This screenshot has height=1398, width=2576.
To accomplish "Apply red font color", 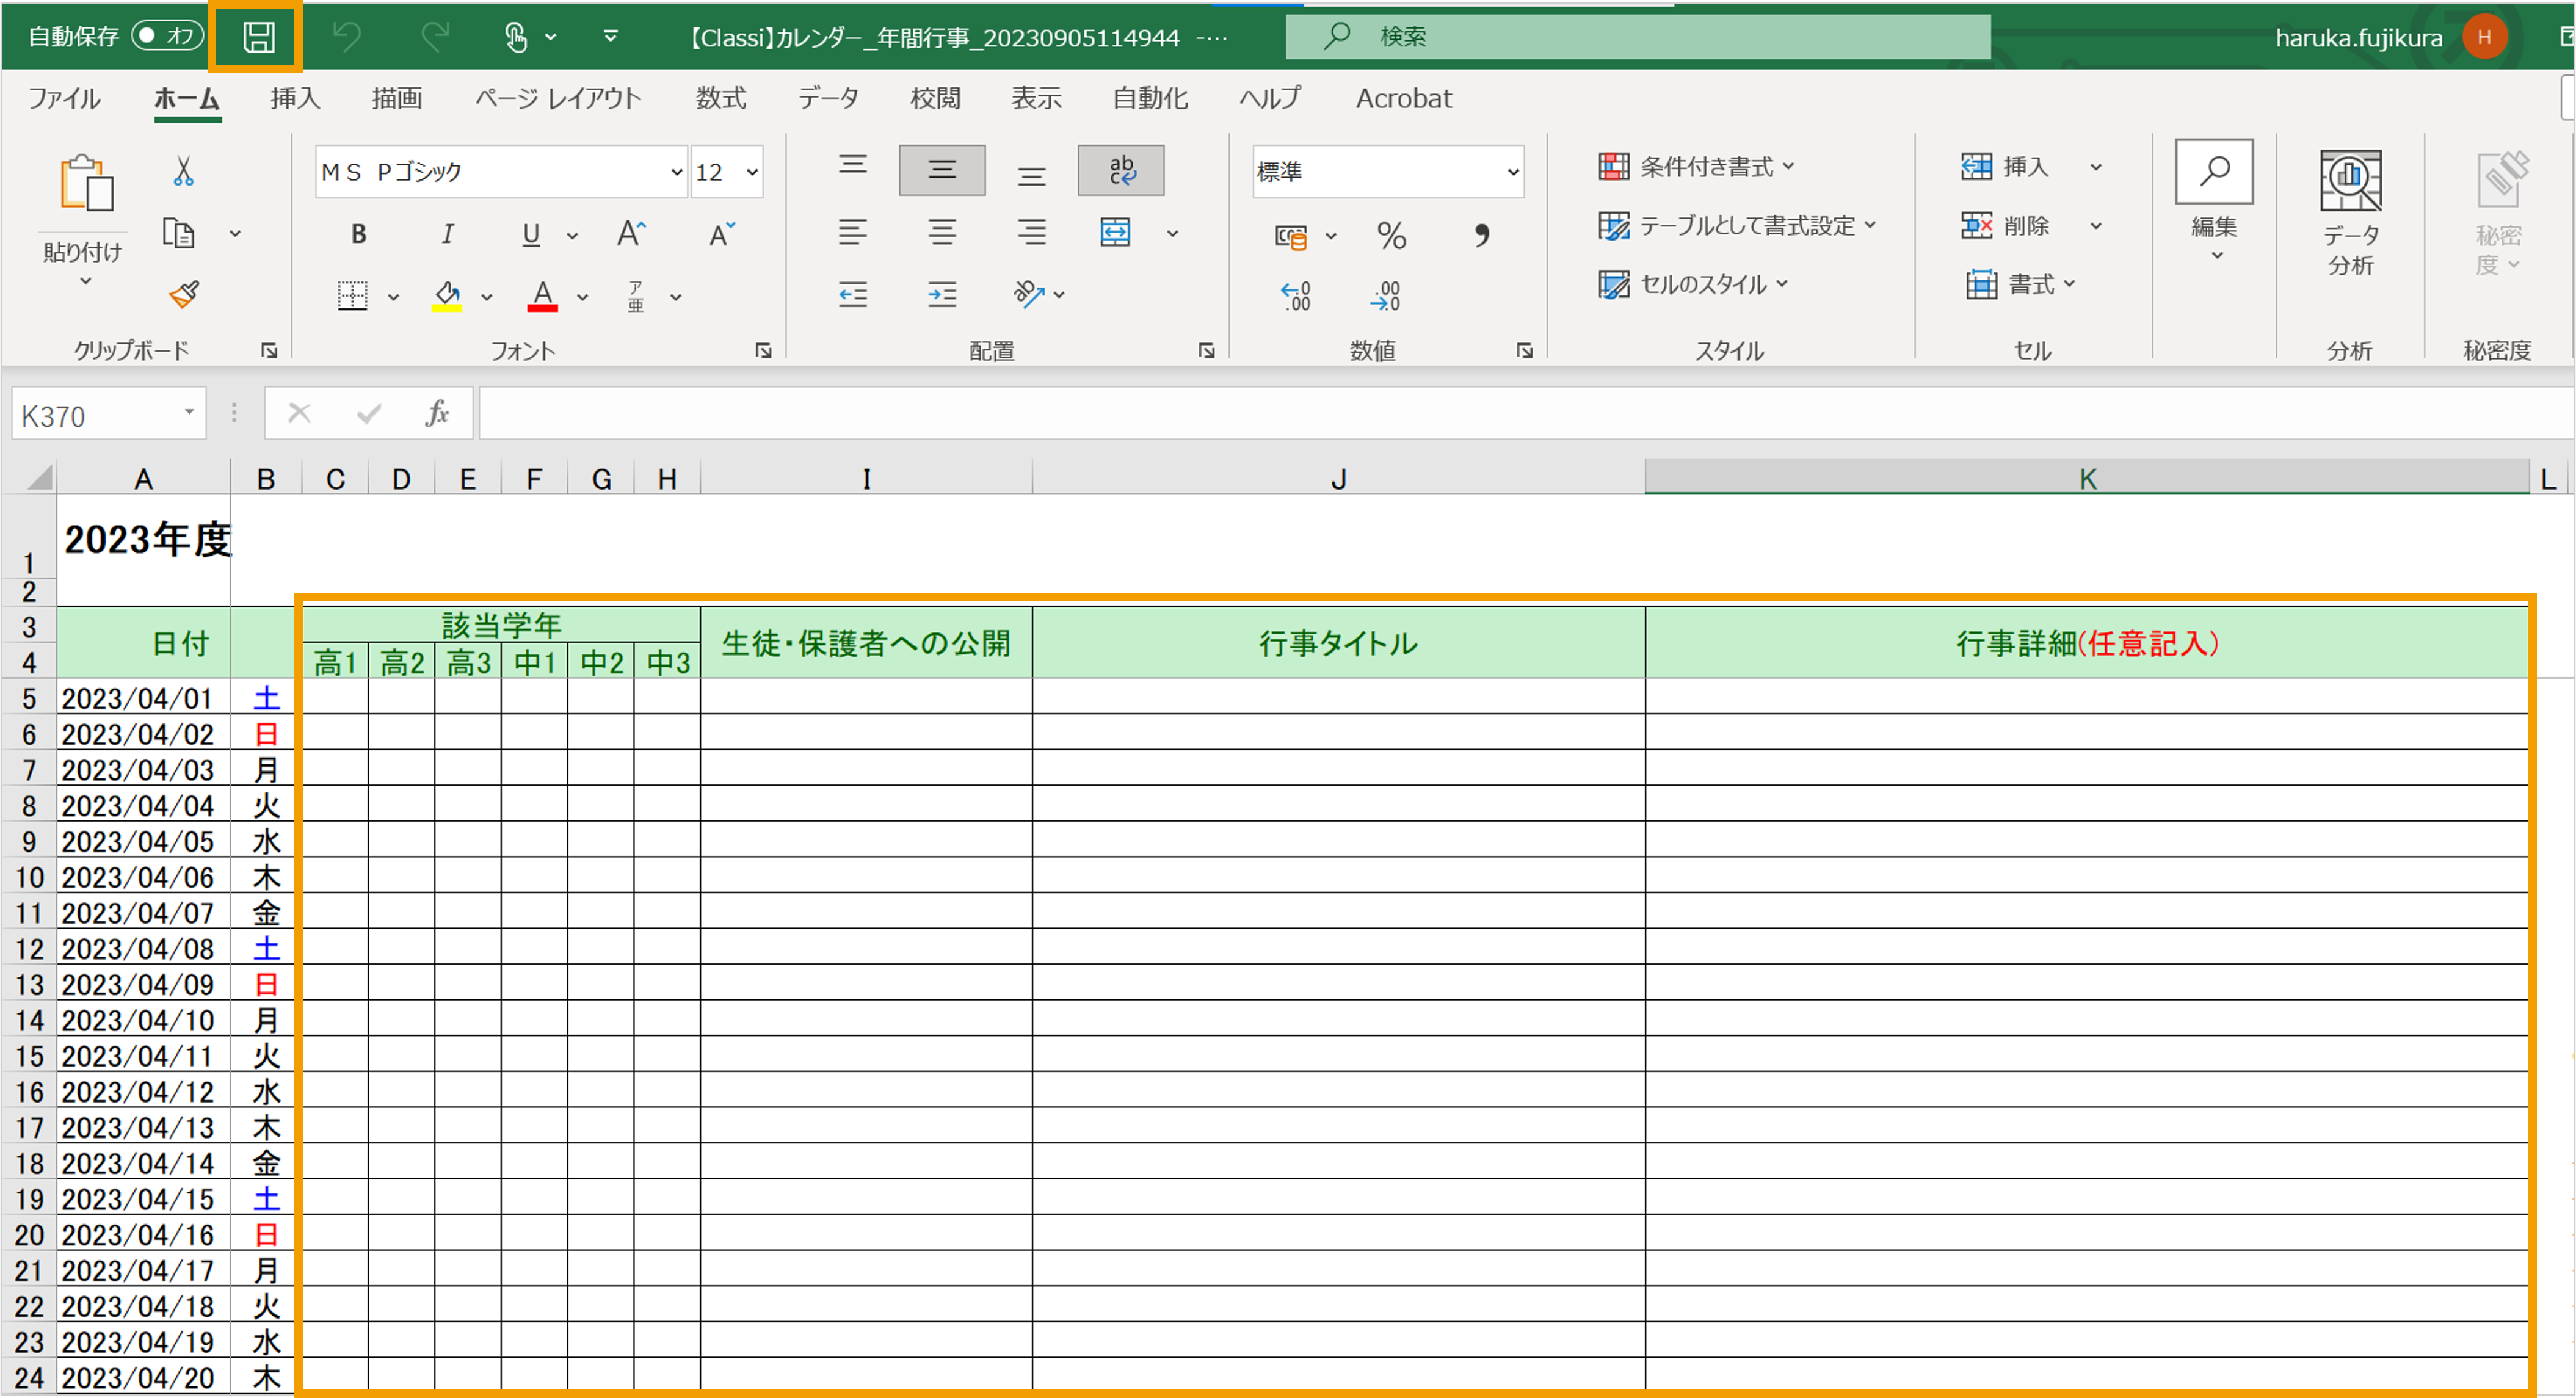I will (x=542, y=295).
